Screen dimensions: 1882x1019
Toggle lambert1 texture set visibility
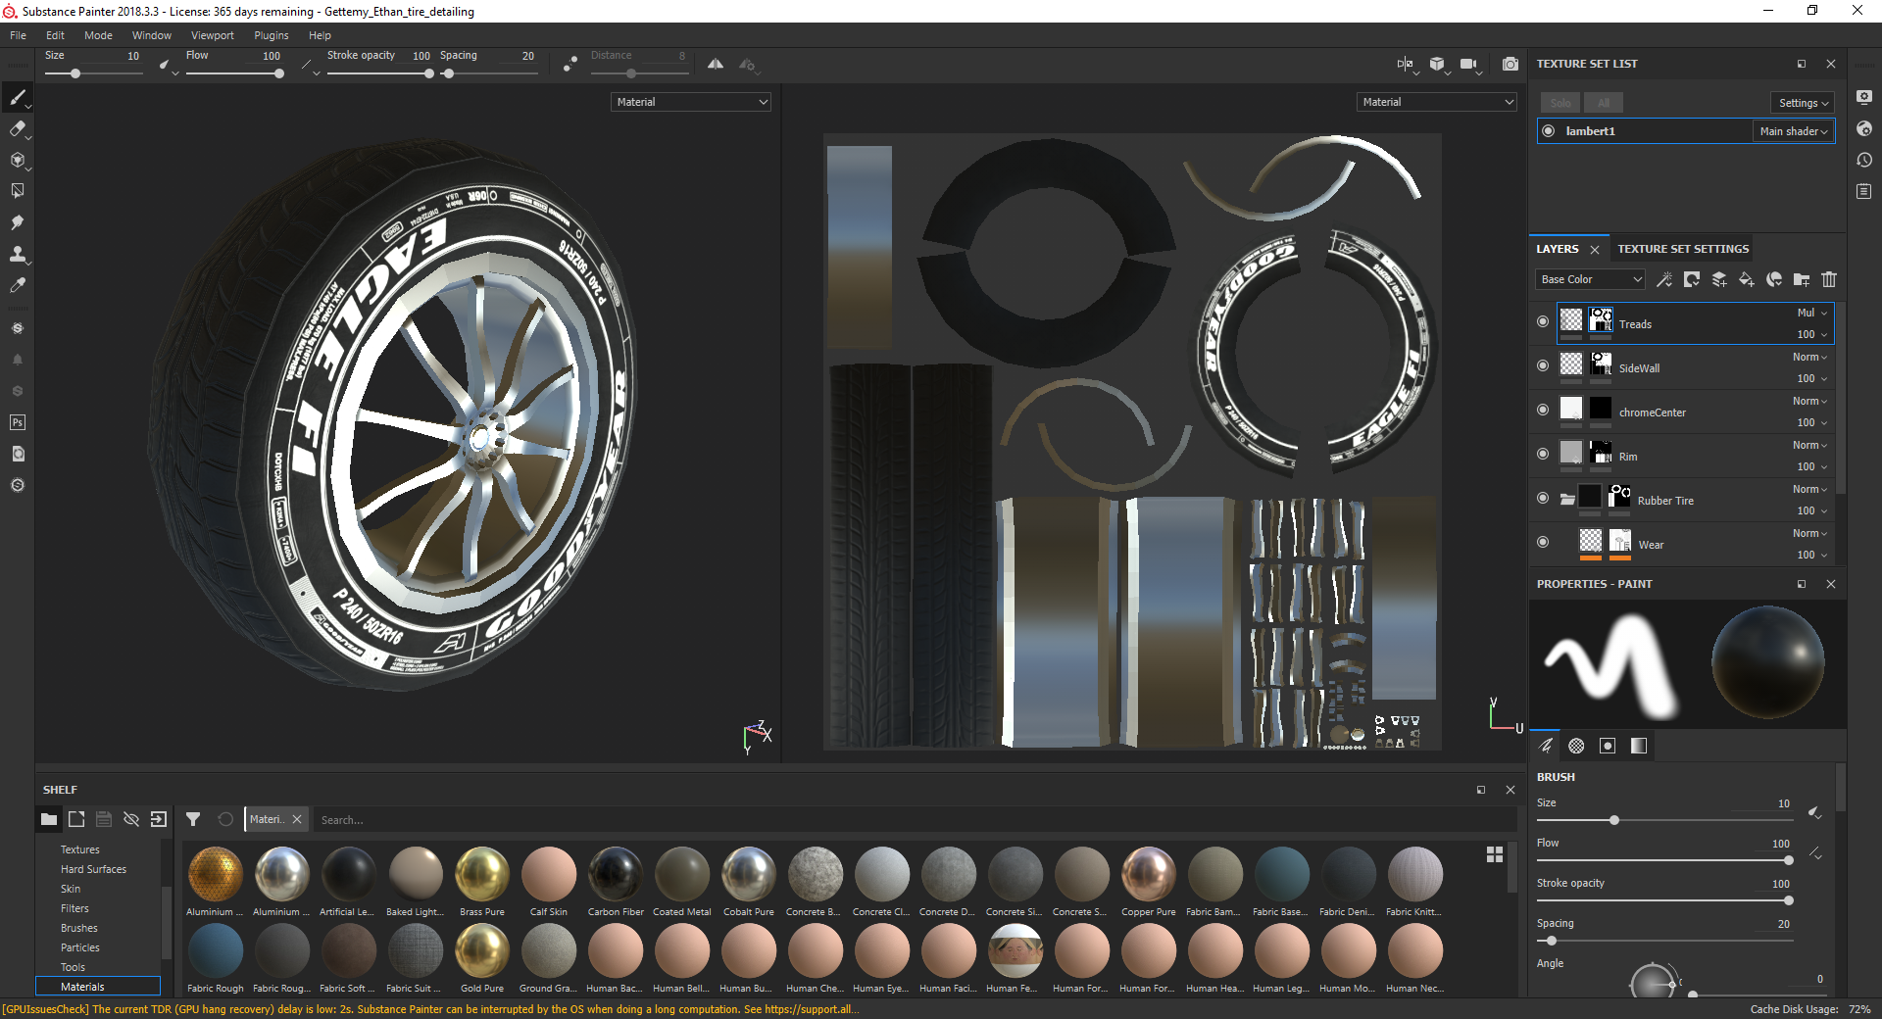pos(1549,131)
